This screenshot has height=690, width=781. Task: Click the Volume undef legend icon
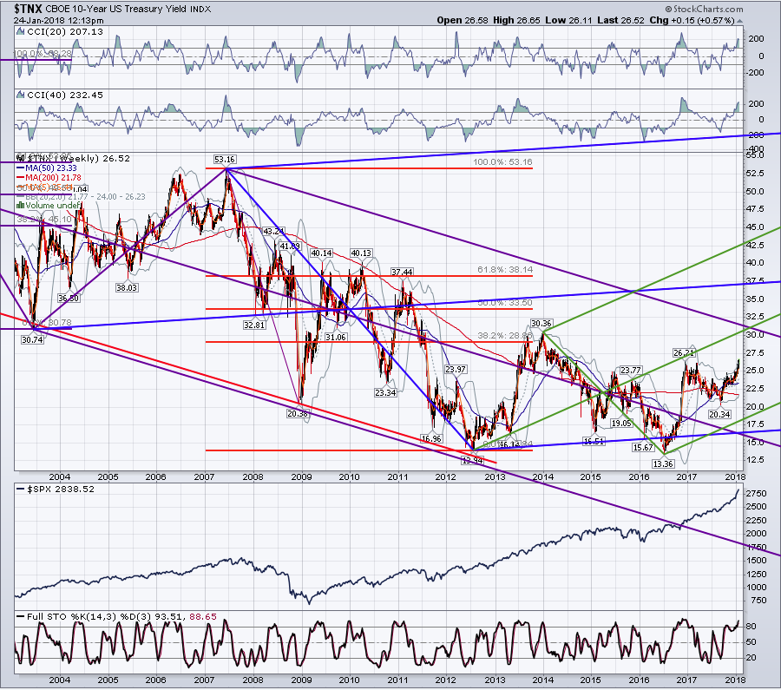[x=21, y=205]
